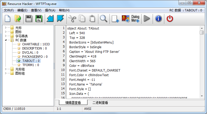Image resolution: width=207 pixels, height=114 pixels.
Task: Click the Save floppy disk icon
Action: pyautogui.click(x=29, y=18)
